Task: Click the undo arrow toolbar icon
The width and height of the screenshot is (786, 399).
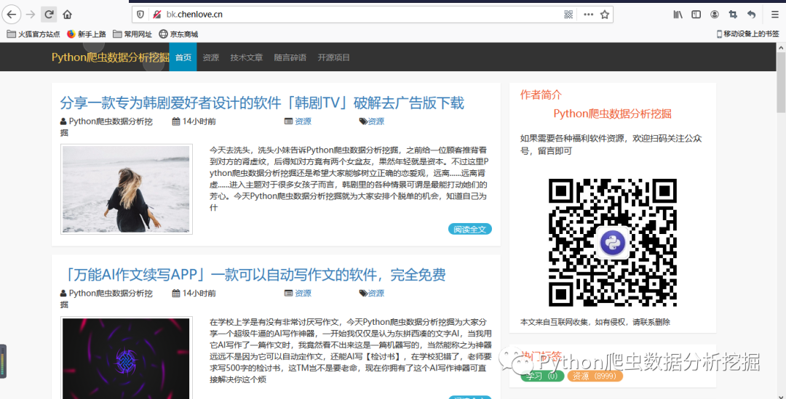Action: [751, 15]
